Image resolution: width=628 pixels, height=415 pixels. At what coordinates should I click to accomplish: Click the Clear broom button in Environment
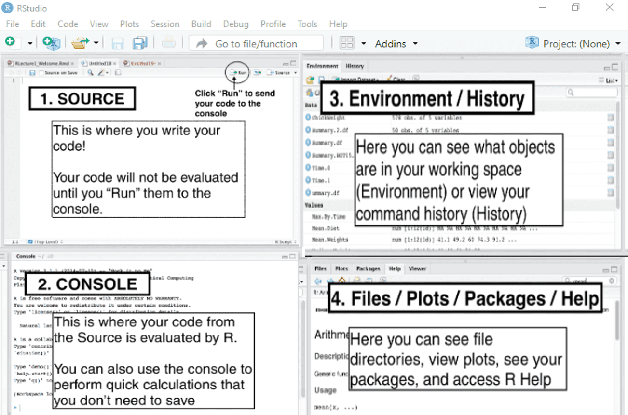[x=395, y=79]
